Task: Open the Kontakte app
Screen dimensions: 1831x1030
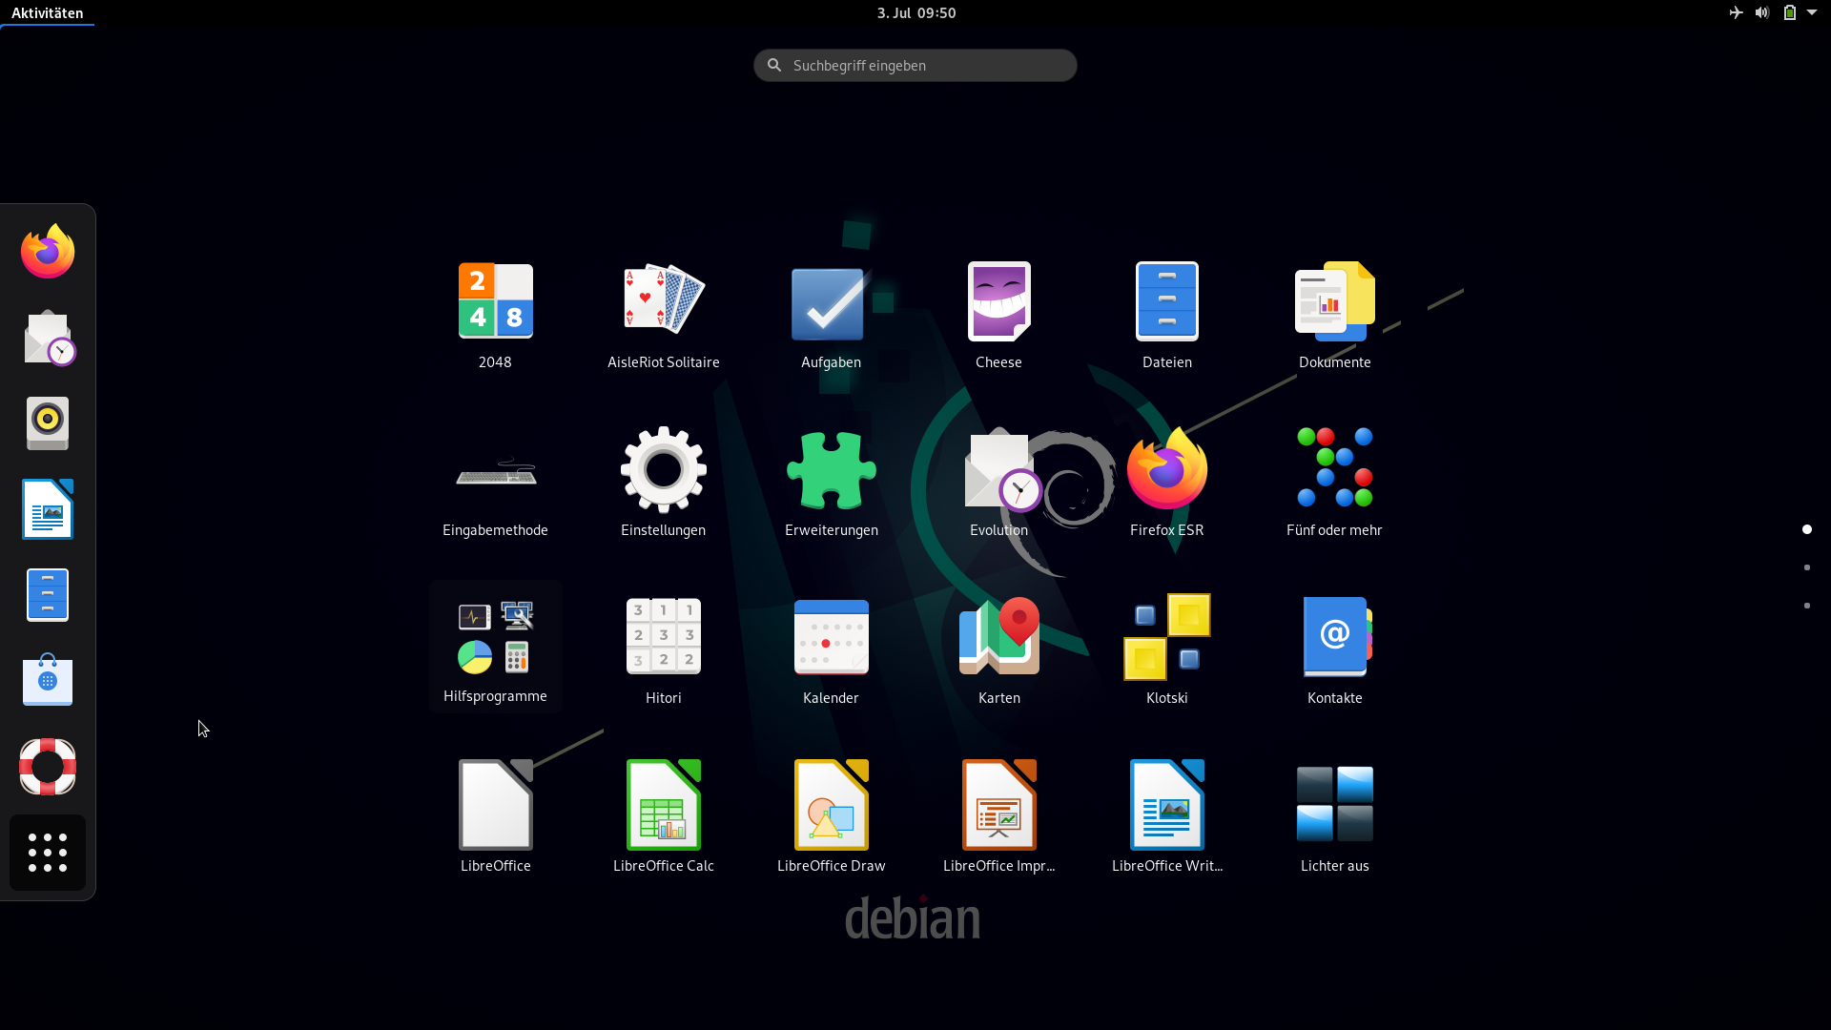Action: pos(1334,651)
